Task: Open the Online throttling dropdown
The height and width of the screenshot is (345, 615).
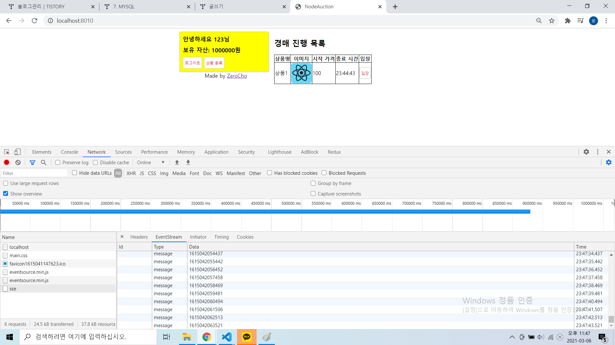Action: tap(151, 162)
